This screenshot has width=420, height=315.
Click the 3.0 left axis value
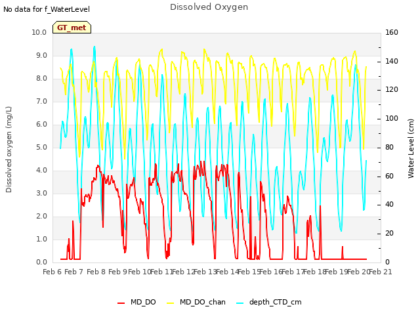(x=41, y=194)
